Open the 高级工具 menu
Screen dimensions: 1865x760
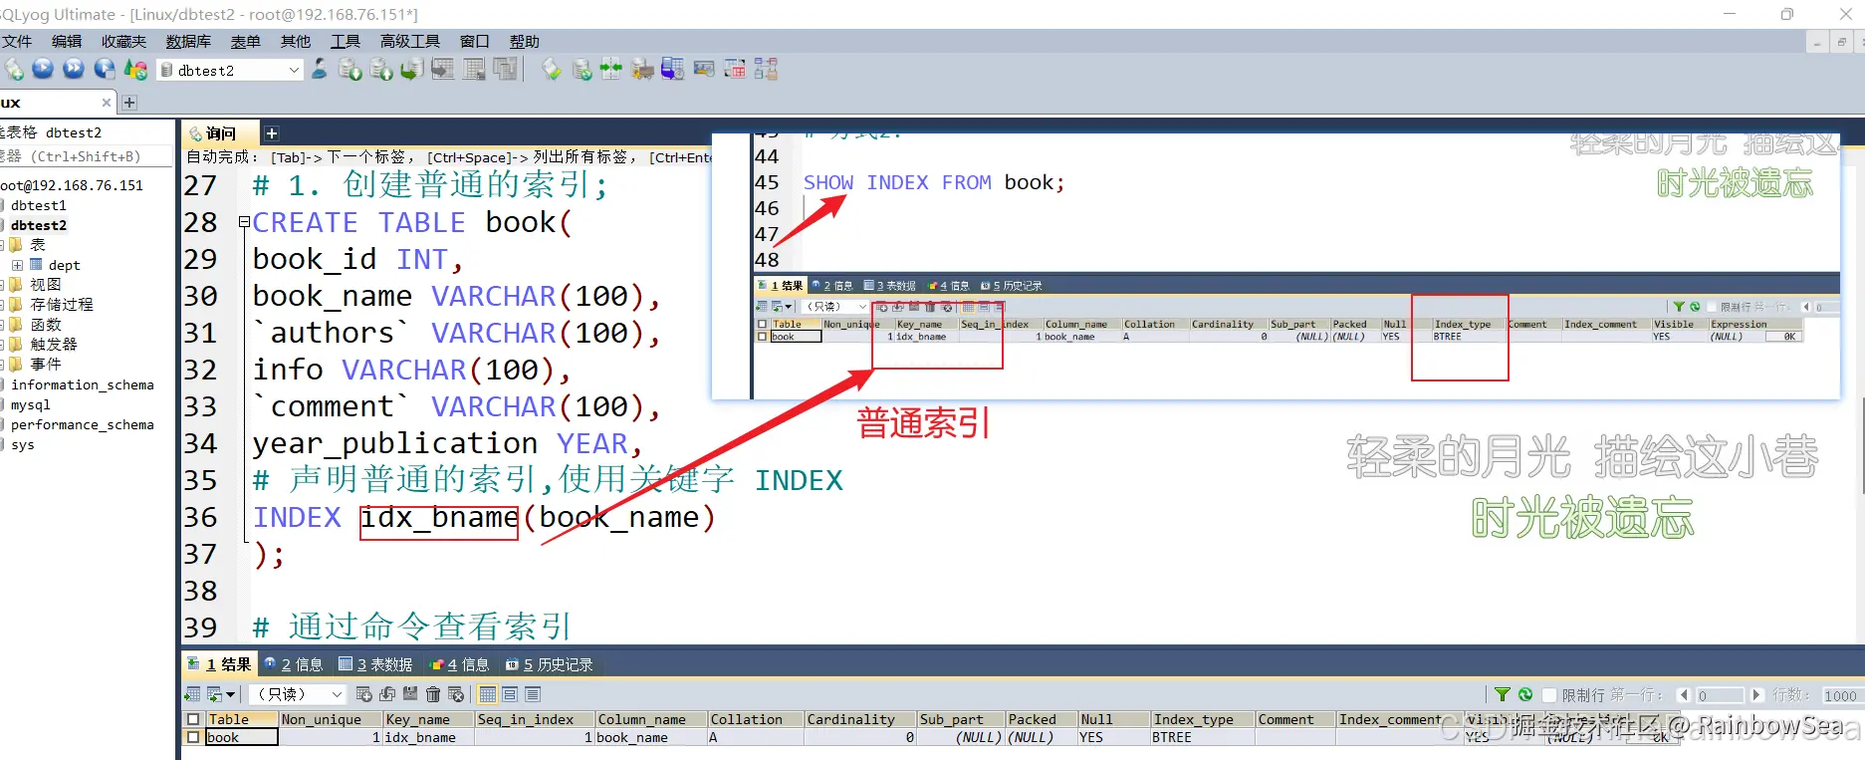pos(410,41)
